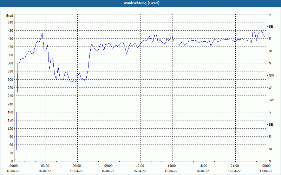Click the N compass label level with 360
This screenshot has width=281, height=175.
pyautogui.click(x=270, y=63)
